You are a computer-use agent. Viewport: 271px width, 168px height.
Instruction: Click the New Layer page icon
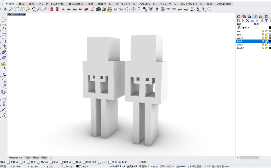click(x=238, y=21)
